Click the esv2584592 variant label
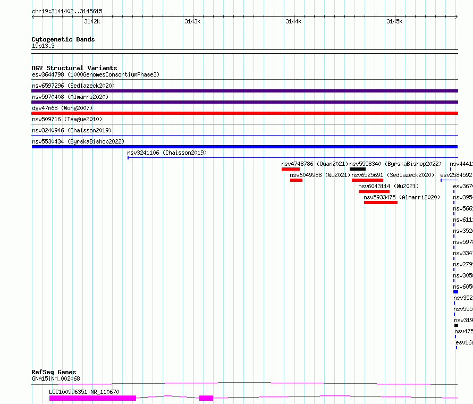This screenshot has width=473, height=404. point(456,175)
